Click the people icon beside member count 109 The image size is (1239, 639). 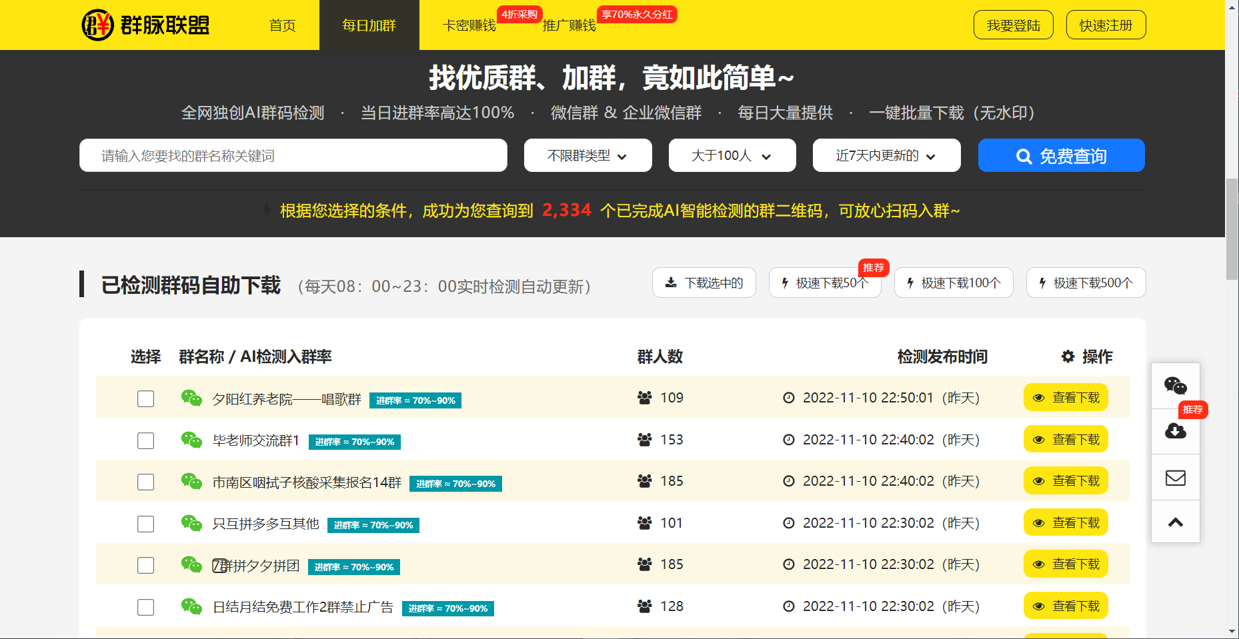coord(644,398)
